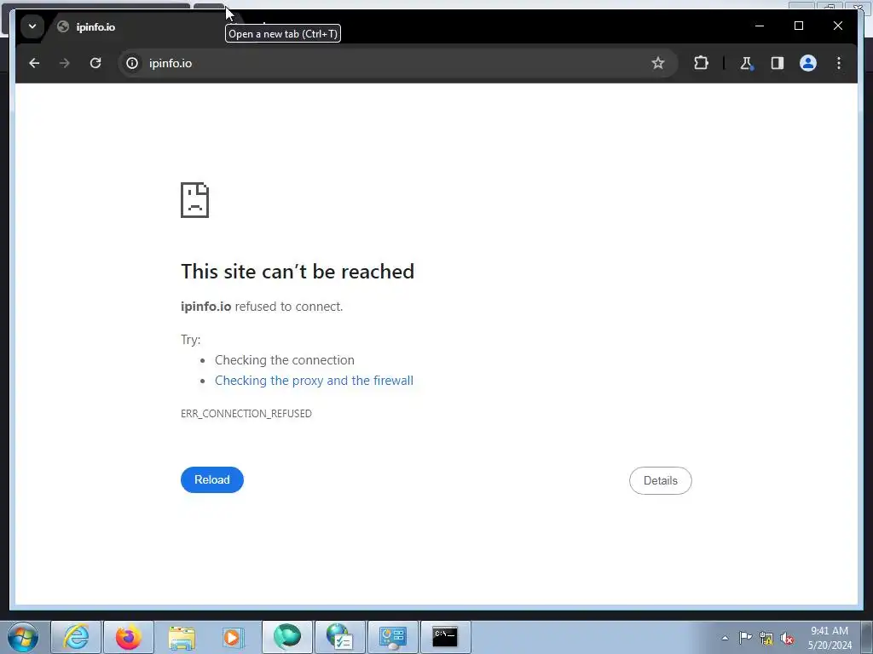The width and height of the screenshot is (873, 654).
Task: Open globe with checklist taskbar app
Action: point(339,637)
